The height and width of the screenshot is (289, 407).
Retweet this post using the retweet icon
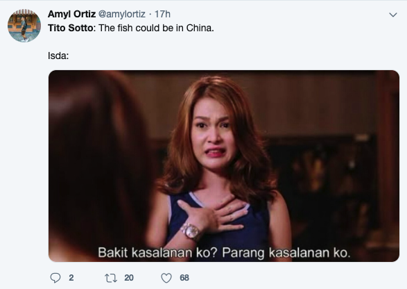click(111, 278)
